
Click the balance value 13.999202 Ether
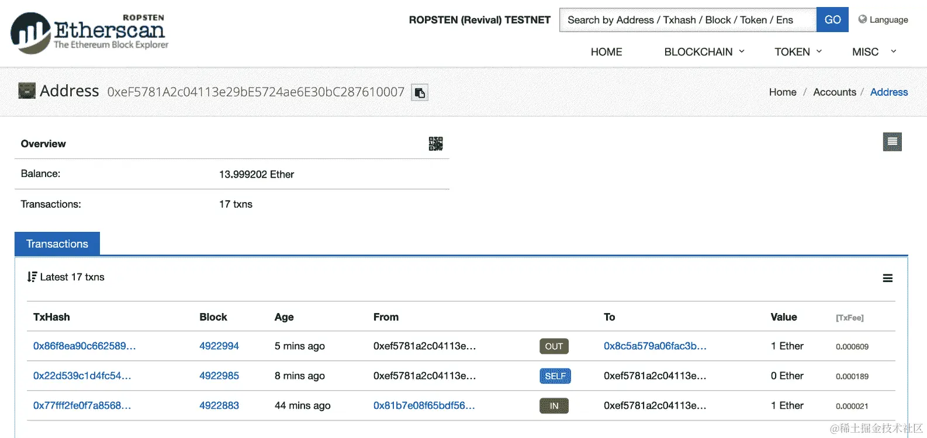tap(257, 175)
